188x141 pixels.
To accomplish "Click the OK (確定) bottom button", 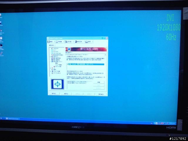I will click(x=66, y=94).
